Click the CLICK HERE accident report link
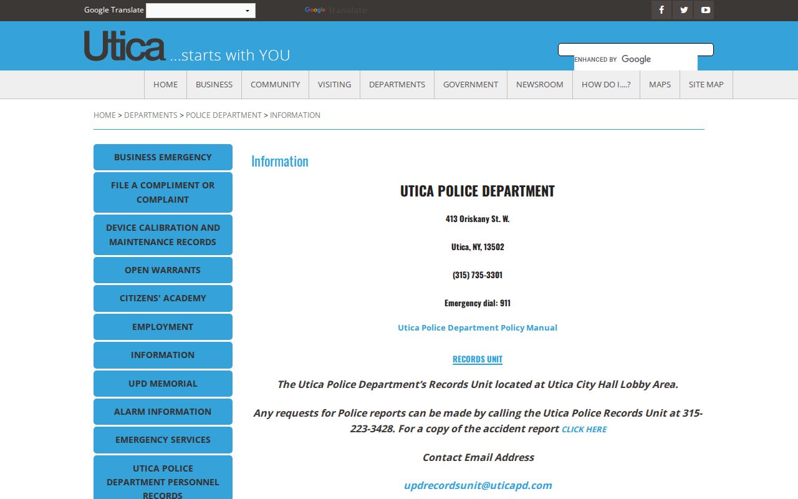 584,429
